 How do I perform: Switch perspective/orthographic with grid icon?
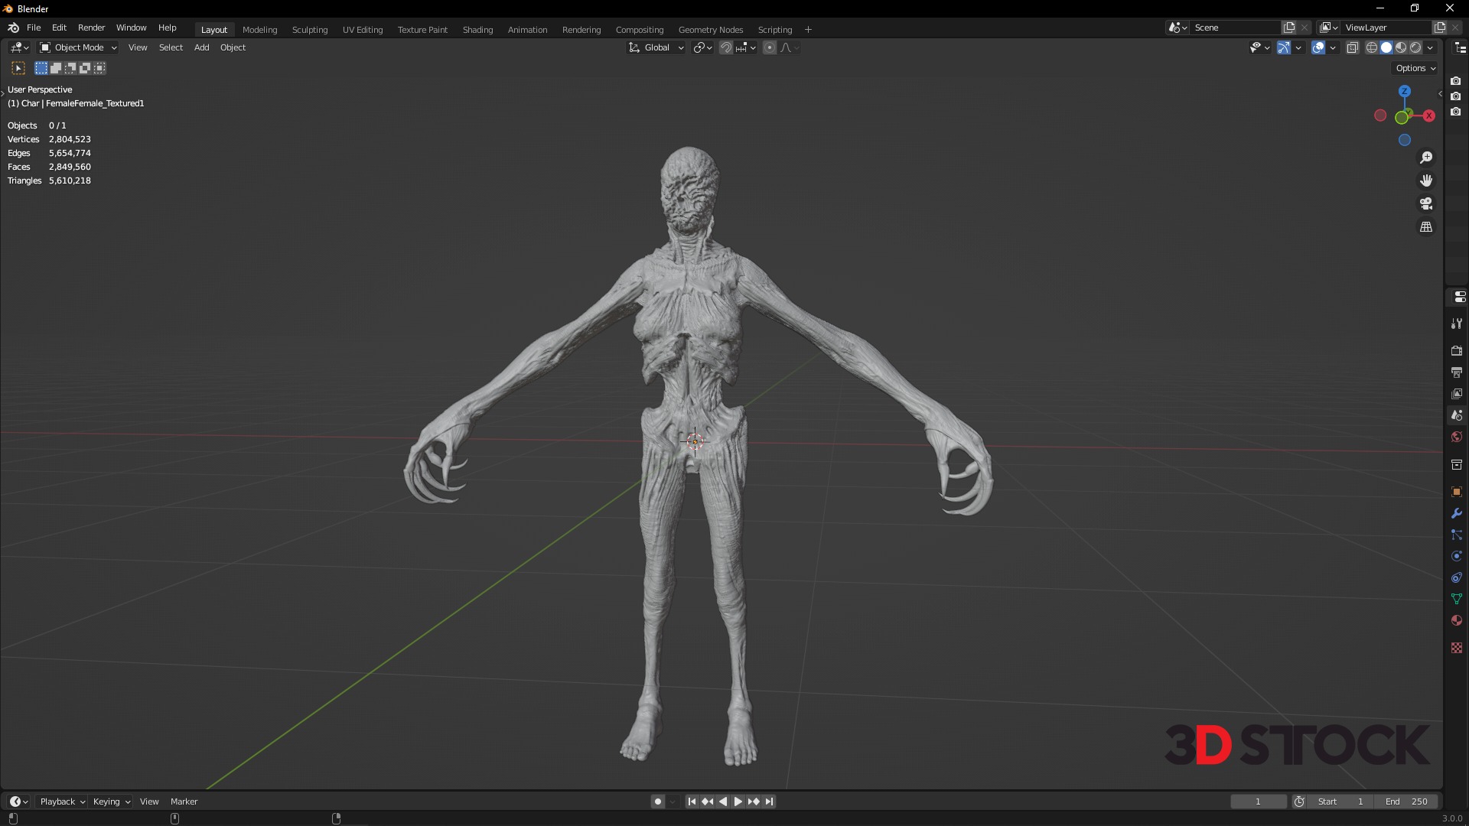click(1426, 227)
